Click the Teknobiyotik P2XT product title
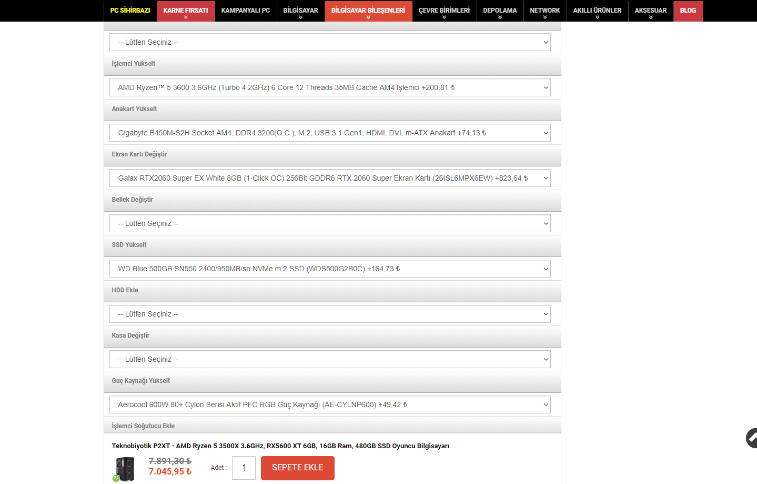757x484 pixels. (x=280, y=446)
